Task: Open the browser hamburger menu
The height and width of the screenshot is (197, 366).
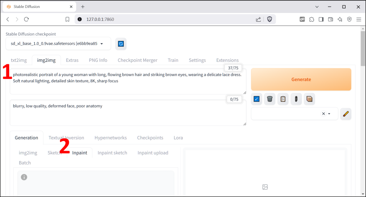Action: pos(358,19)
